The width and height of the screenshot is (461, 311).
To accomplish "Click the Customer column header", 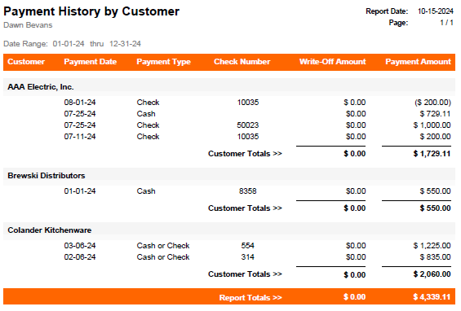I will pyautogui.click(x=26, y=62).
